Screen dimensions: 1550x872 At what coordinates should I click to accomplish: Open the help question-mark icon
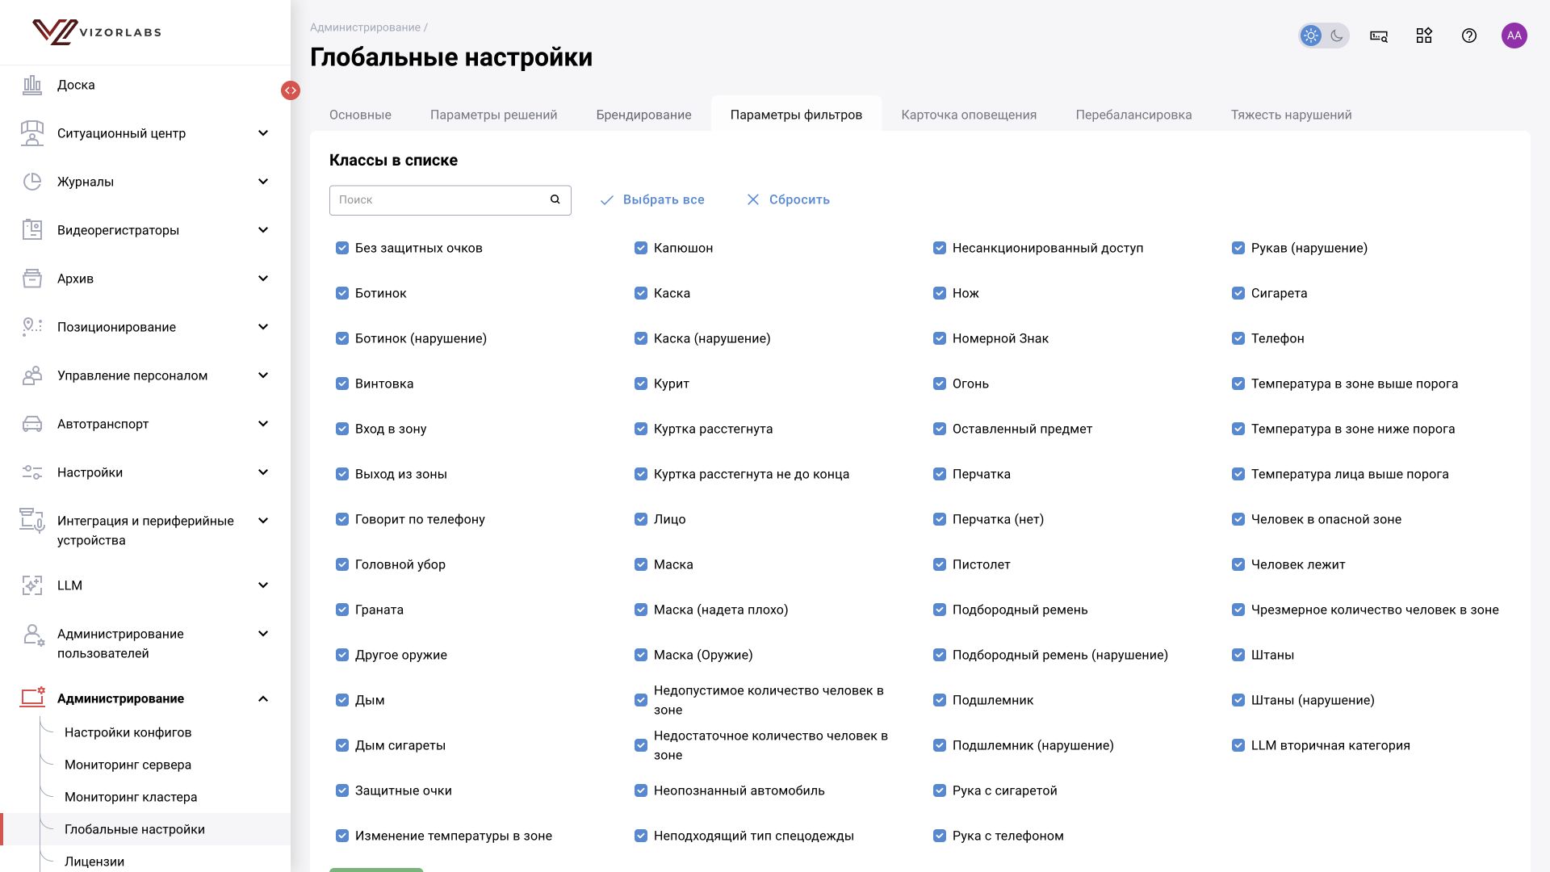pos(1469,36)
